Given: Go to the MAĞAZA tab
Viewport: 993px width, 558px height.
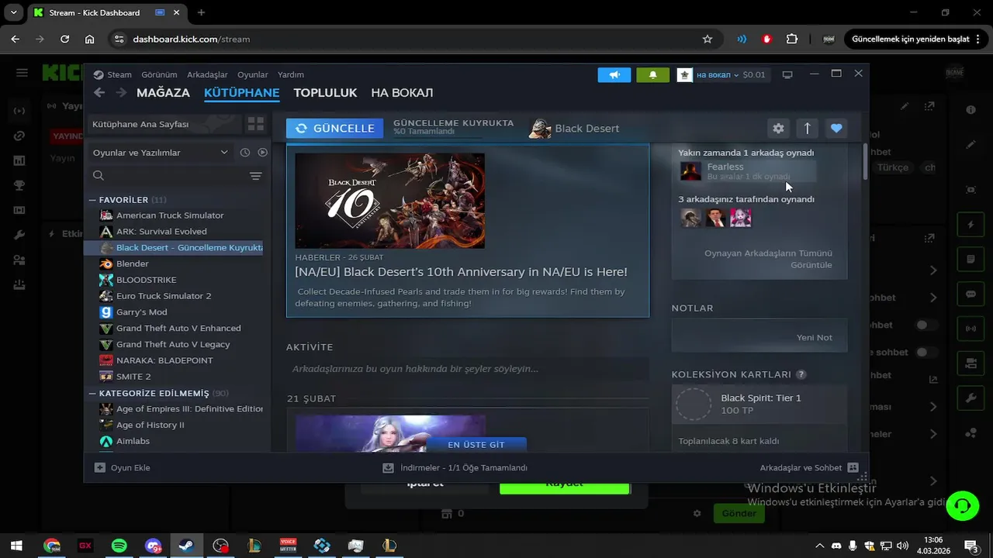Looking at the screenshot, I should click(x=163, y=92).
